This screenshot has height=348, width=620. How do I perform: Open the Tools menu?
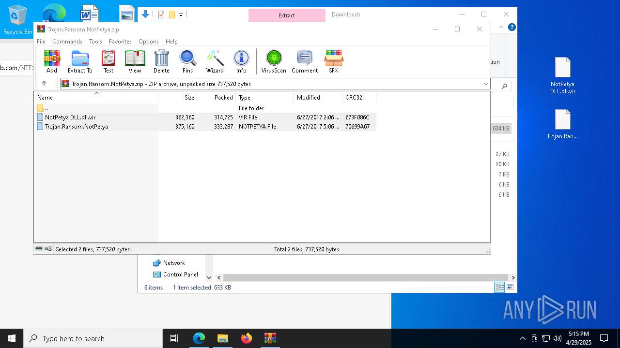point(95,42)
